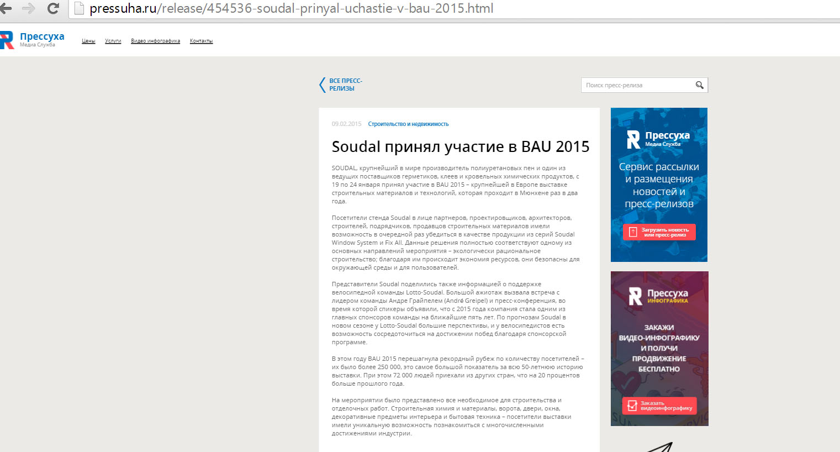840x452 pixels.
Task: Click the checkmark icon on Заказать button
Action: tap(633, 406)
